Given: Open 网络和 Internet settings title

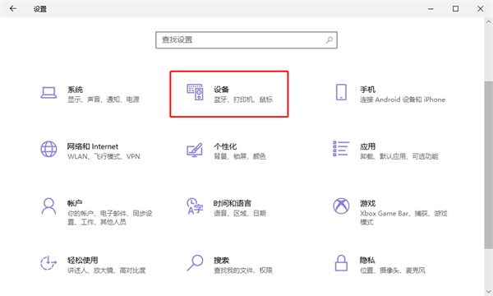Looking at the screenshot, I should coord(93,146).
